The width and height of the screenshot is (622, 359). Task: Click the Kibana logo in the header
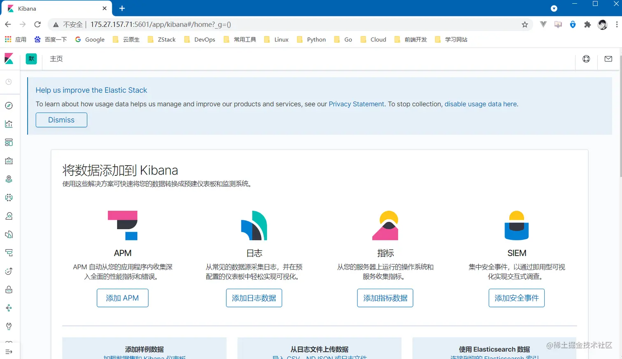click(9, 59)
